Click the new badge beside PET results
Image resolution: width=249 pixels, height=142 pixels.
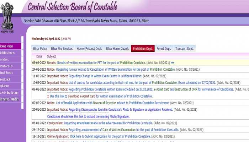point(173,62)
